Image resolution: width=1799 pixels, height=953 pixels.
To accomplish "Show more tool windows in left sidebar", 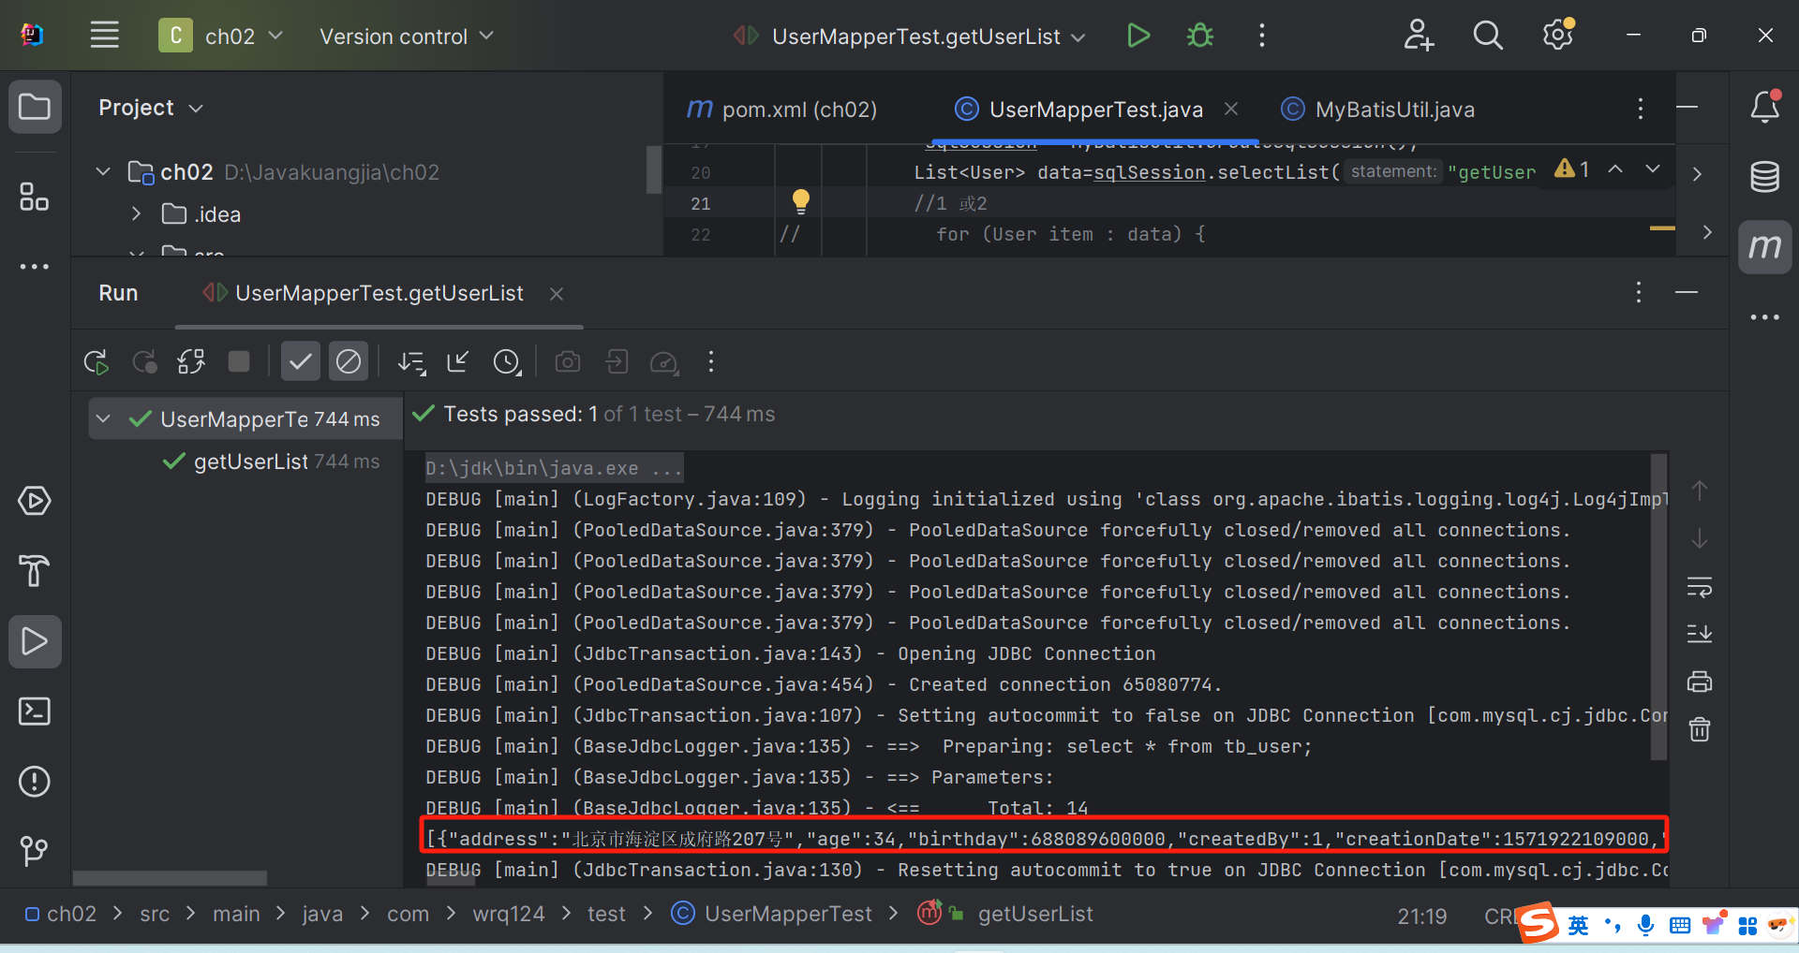I will (x=35, y=267).
